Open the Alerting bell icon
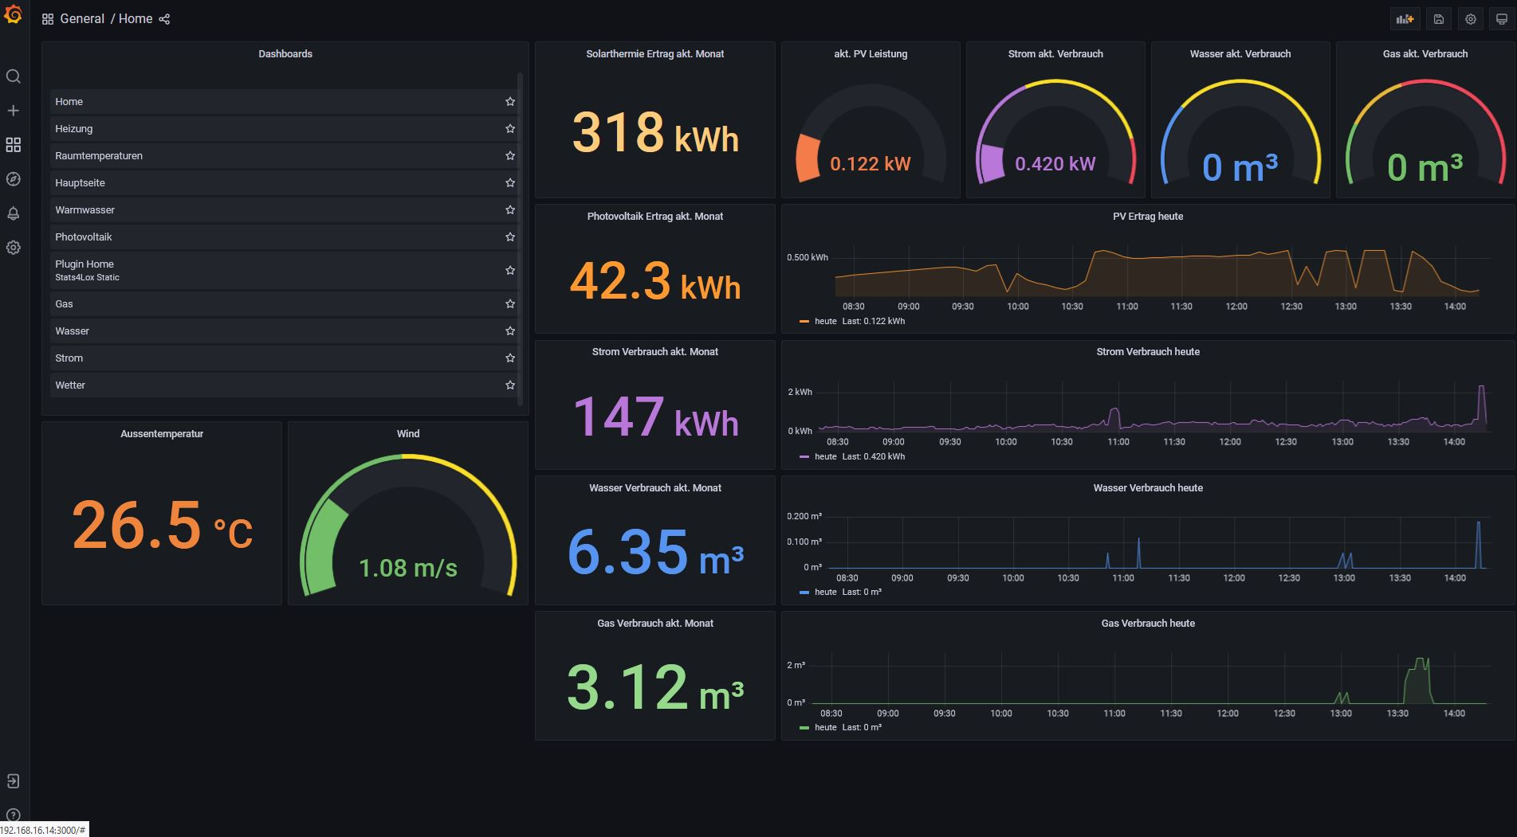1517x837 pixels. [14, 213]
